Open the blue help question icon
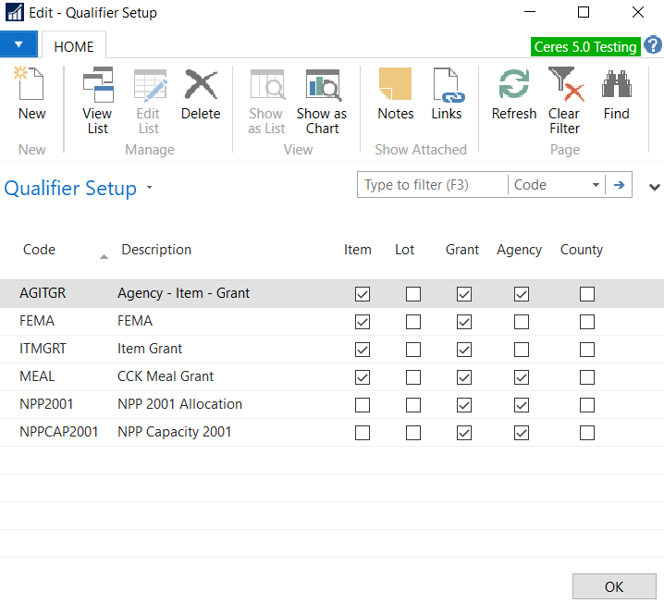This screenshot has height=603, width=664. tap(653, 45)
